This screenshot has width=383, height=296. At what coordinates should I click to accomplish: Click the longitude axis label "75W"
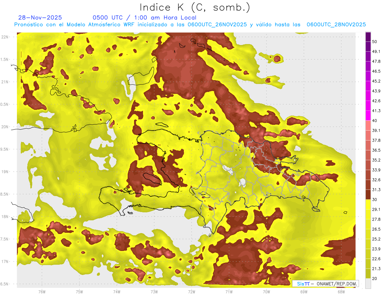pos(79,292)
